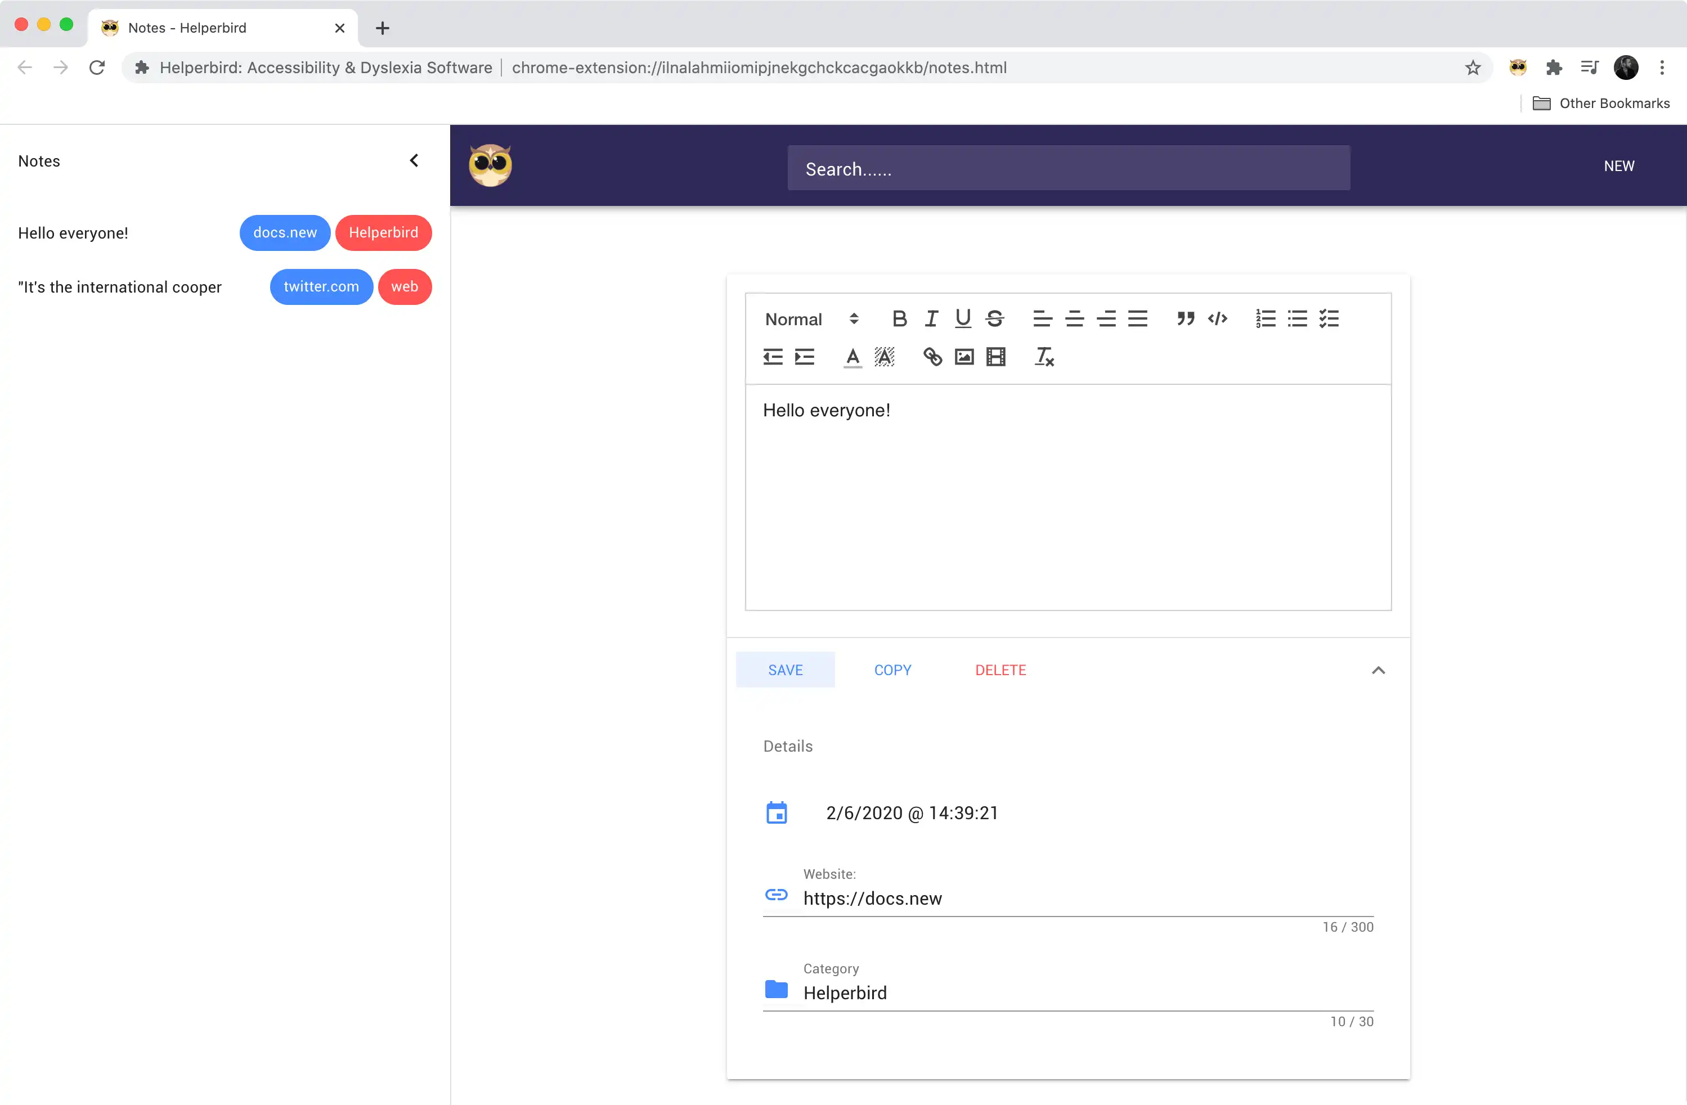Open the Extensions puzzle menu
This screenshot has width=1687, height=1105.
pos(1554,68)
